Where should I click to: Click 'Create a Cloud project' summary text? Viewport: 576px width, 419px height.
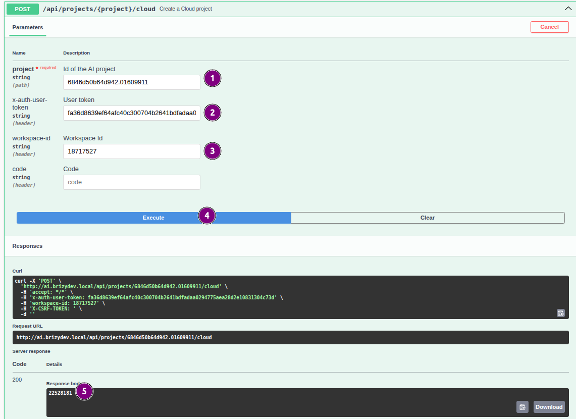tap(185, 9)
